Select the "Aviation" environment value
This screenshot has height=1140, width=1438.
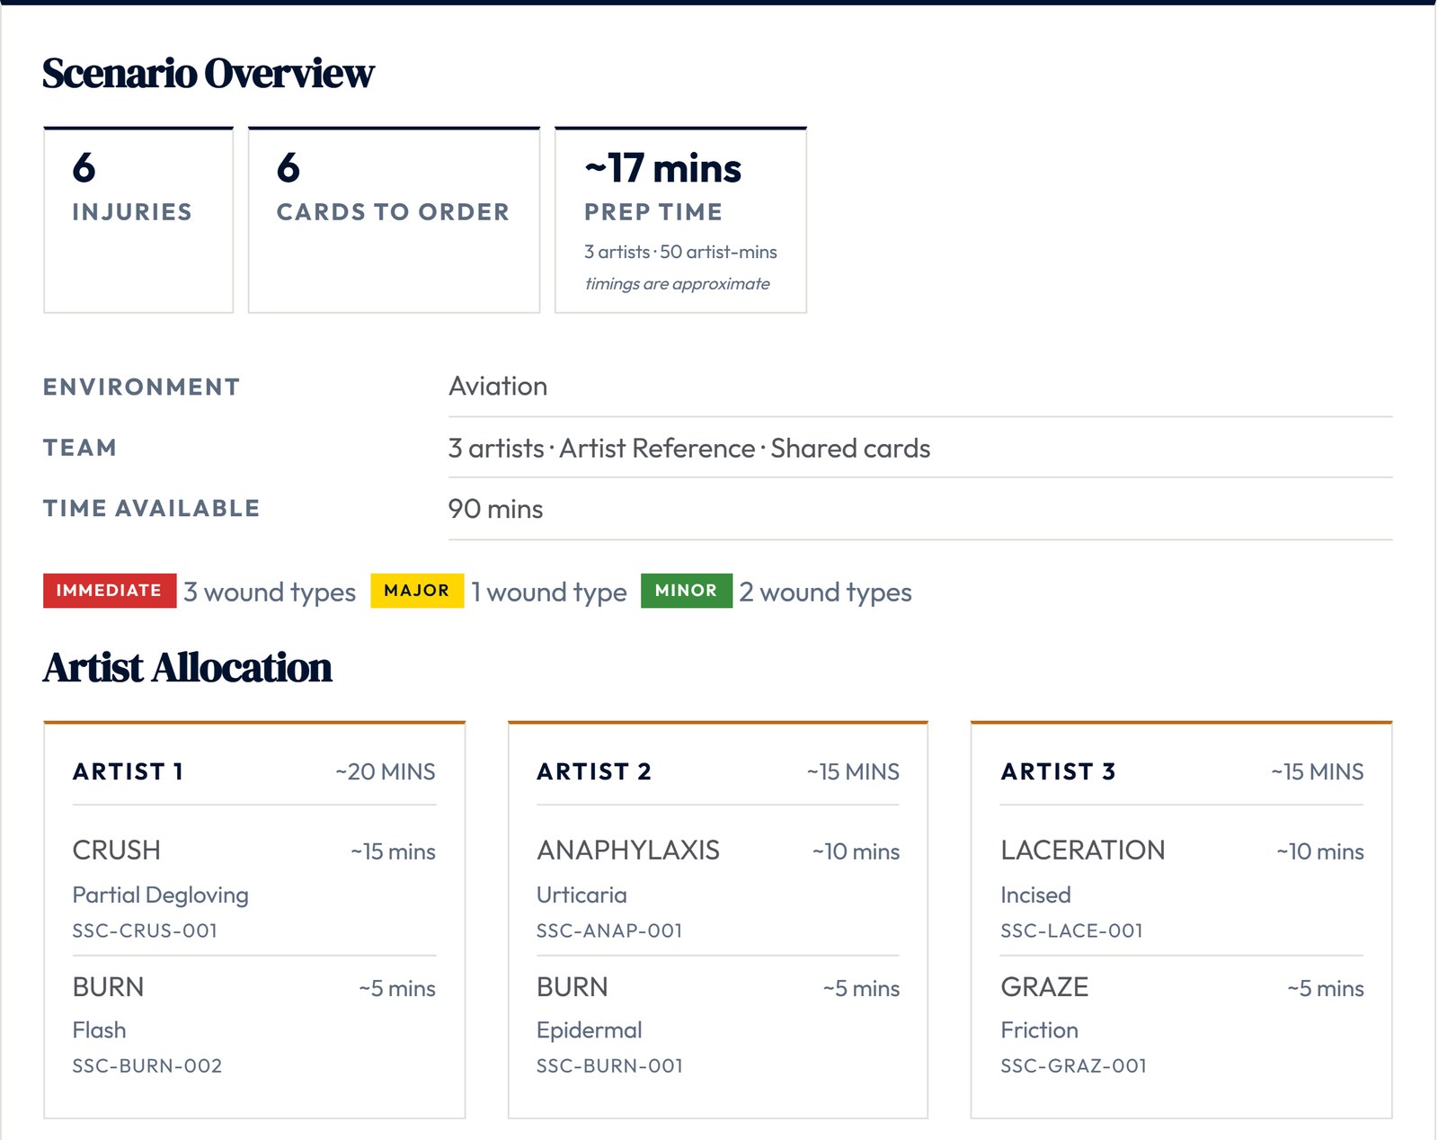pos(498,387)
